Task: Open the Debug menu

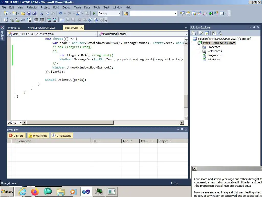Action: 66,7
